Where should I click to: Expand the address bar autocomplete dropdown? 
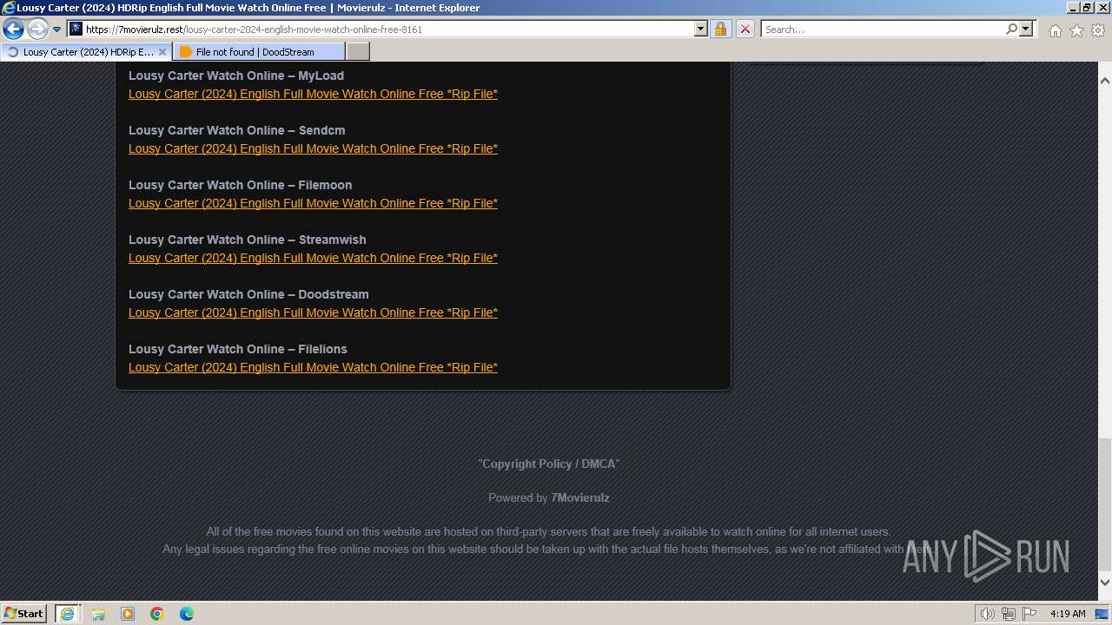[x=701, y=29]
